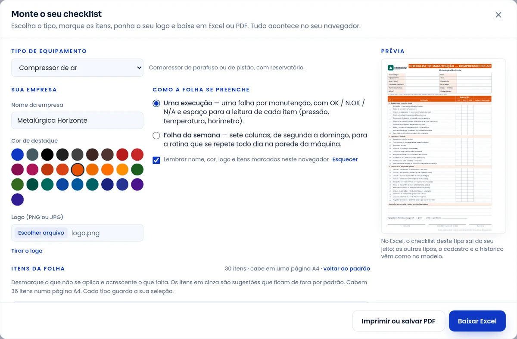Pick the wine maroon color swatch
Viewport: 517px width, 339px height.
17,169
